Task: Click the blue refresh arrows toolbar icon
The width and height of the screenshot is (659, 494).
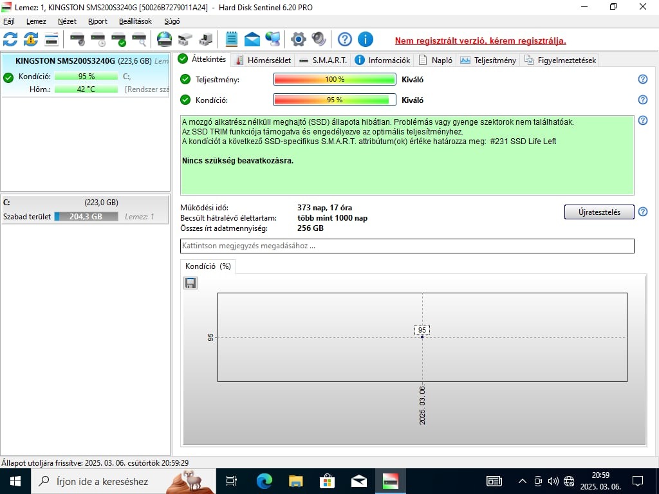Action: (x=10, y=39)
